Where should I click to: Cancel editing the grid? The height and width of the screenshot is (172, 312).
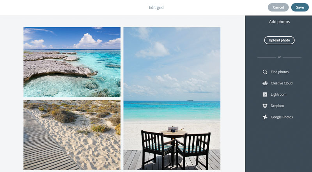pos(278,7)
